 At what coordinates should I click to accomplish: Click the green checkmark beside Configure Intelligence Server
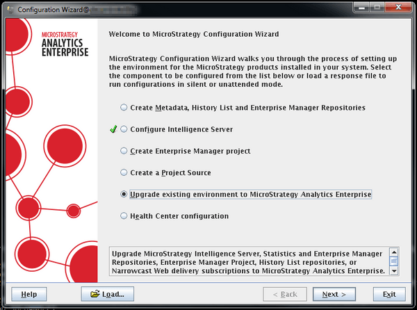coord(114,129)
